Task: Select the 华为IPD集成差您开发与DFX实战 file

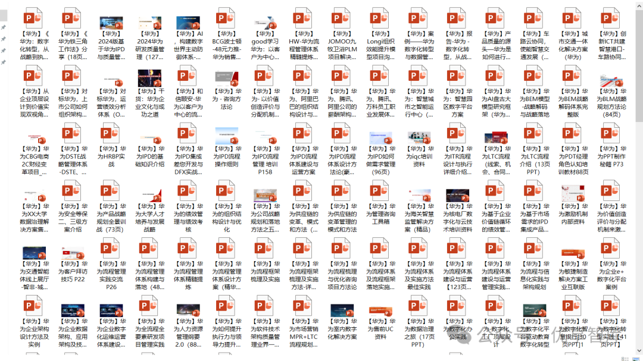Action: click(x=188, y=134)
